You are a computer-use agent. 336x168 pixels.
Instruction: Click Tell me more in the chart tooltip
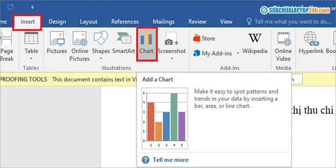click(171, 160)
